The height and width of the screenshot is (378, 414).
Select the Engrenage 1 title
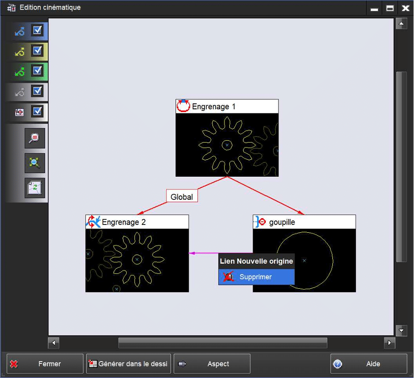tap(213, 107)
